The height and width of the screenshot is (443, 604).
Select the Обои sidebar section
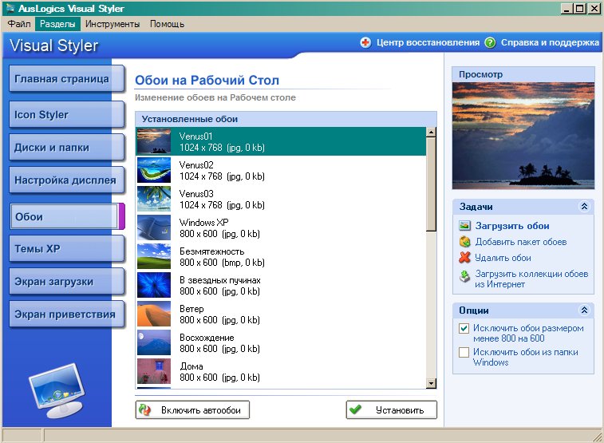pyautogui.click(x=66, y=216)
